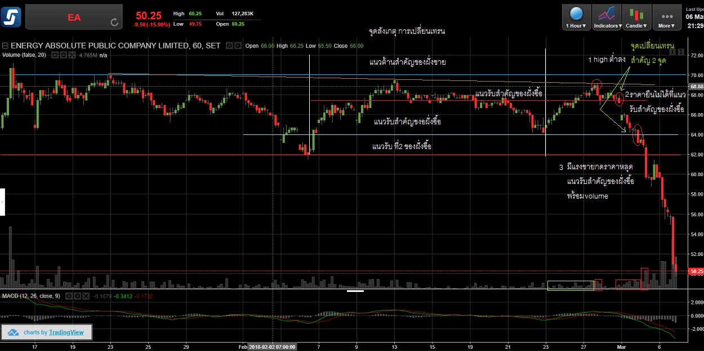The width and height of the screenshot is (704, 351).
Task: Click the change value -9.50 (-15.90%)
Action: click(x=151, y=25)
